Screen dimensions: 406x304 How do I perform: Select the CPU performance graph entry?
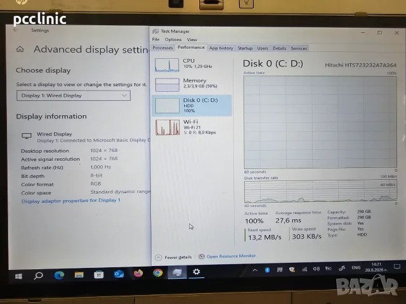point(192,64)
